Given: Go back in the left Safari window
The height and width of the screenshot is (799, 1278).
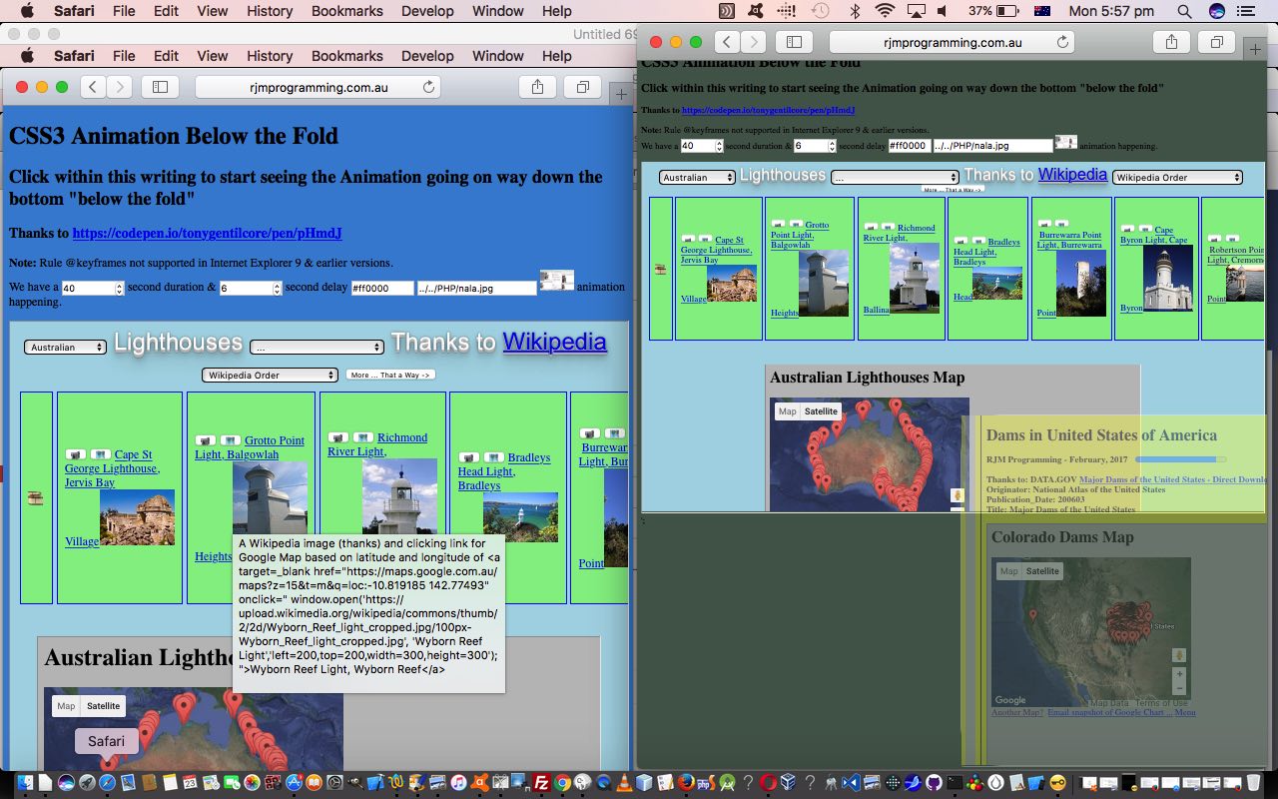Looking at the screenshot, I should [93, 87].
